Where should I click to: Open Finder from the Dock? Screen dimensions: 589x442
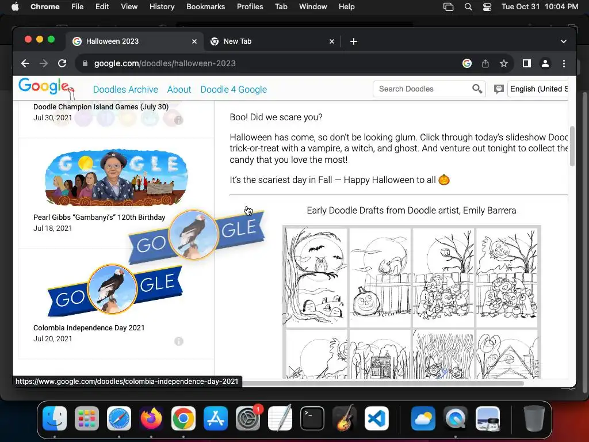[x=55, y=418]
